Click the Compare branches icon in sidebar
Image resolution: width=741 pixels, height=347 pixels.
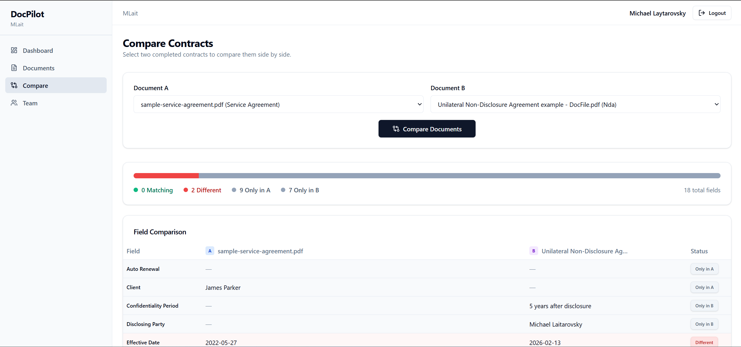[14, 86]
